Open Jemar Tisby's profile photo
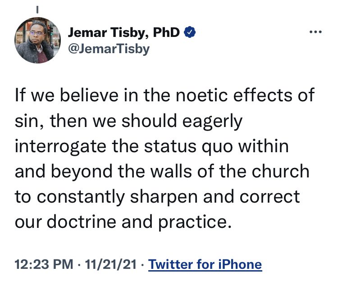This screenshot has width=338, height=281. [x=37, y=40]
